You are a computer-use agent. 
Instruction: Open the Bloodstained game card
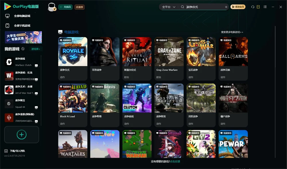pos(169,144)
